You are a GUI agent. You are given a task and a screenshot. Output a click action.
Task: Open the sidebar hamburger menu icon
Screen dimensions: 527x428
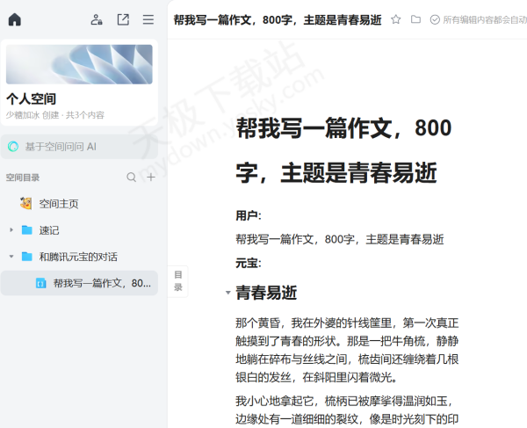pos(148,19)
